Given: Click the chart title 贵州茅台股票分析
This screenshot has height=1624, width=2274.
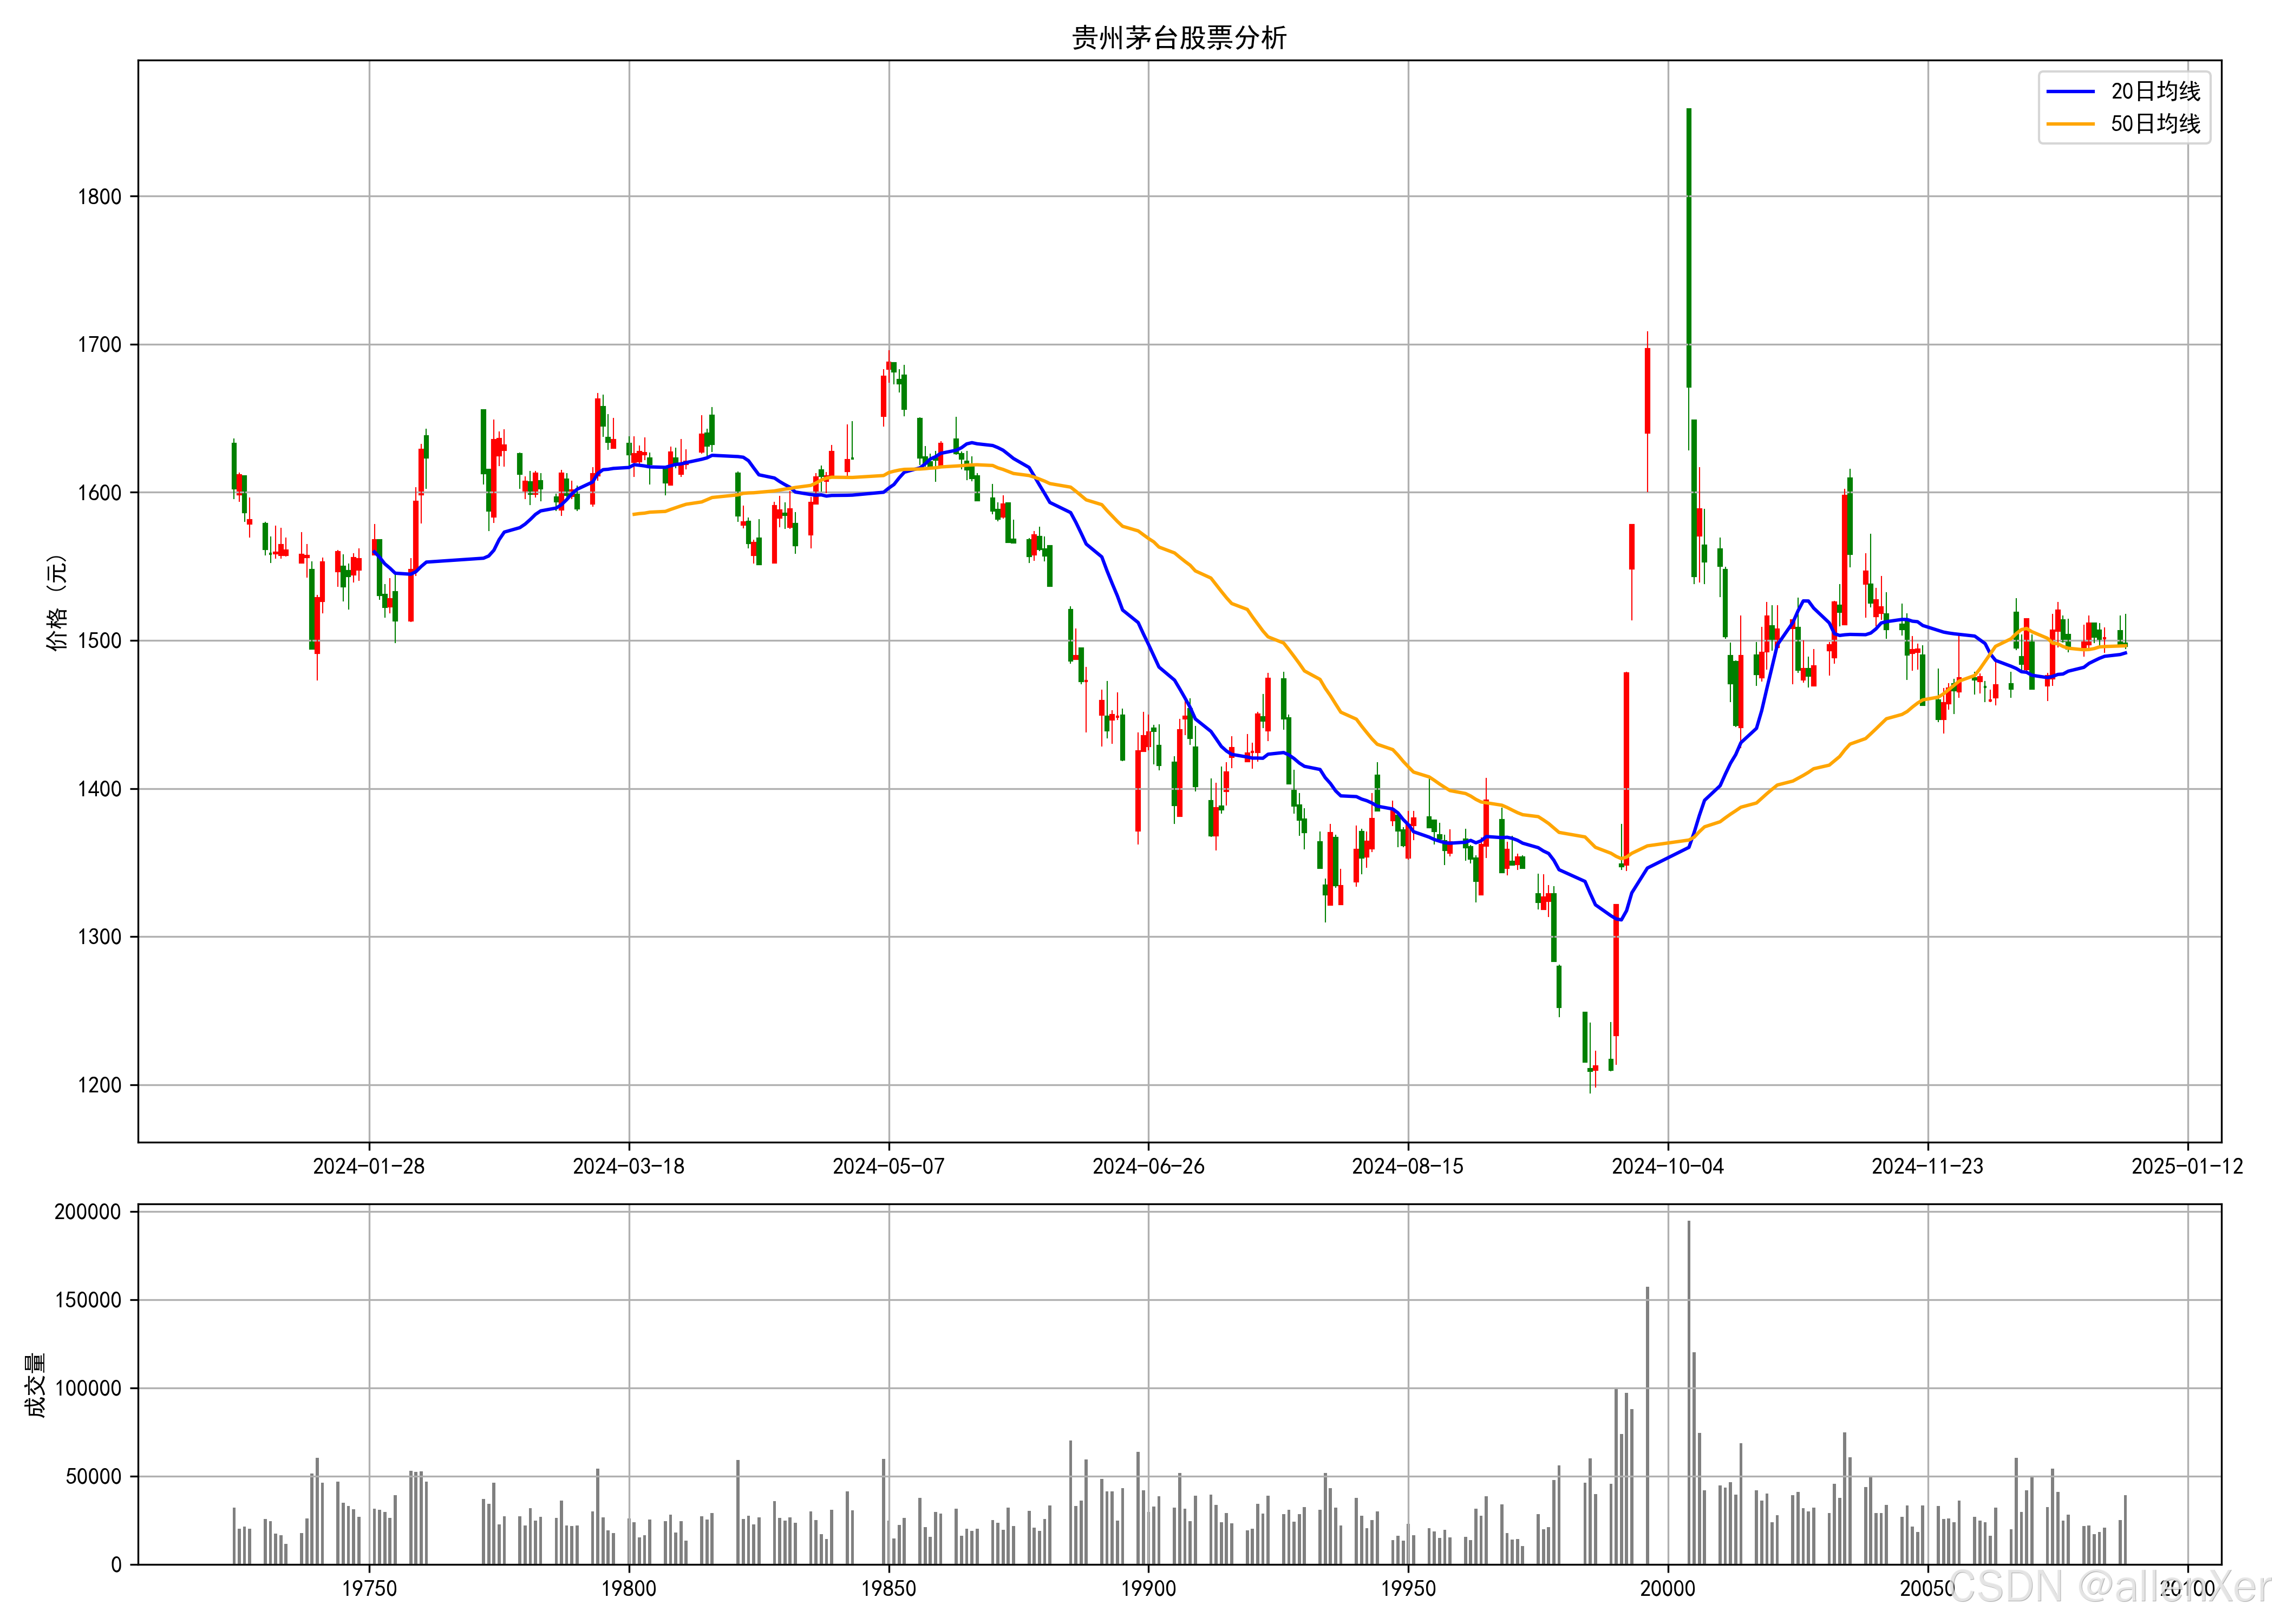Looking at the screenshot, I should pyautogui.click(x=1179, y=38).
